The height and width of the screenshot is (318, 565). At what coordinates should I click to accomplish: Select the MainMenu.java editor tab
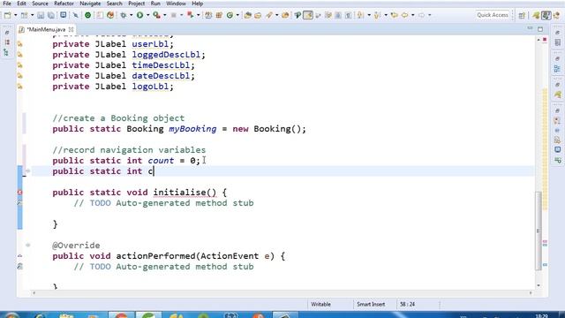point(46,29)
